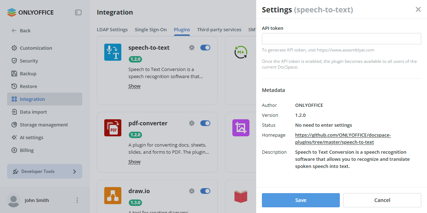Click the ONLYOFFICE author value

pyautogui.click(x=309, y=105)
